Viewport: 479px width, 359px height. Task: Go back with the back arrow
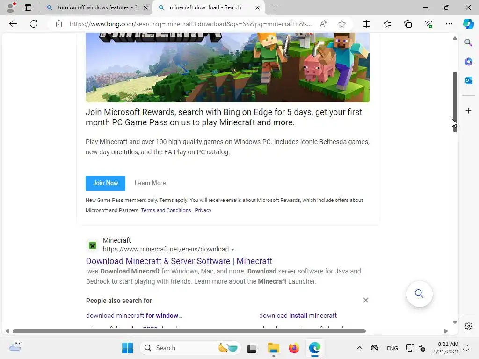click(x=13, y=24)
